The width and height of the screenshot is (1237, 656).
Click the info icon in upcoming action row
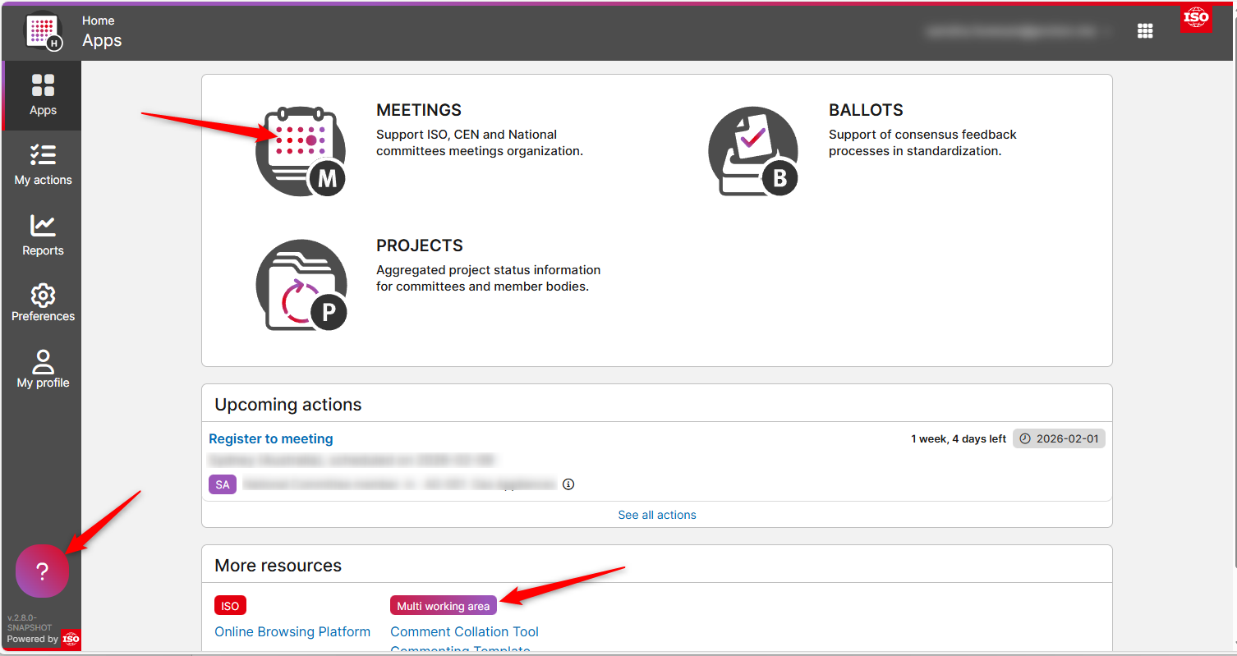tap(568, 484)
